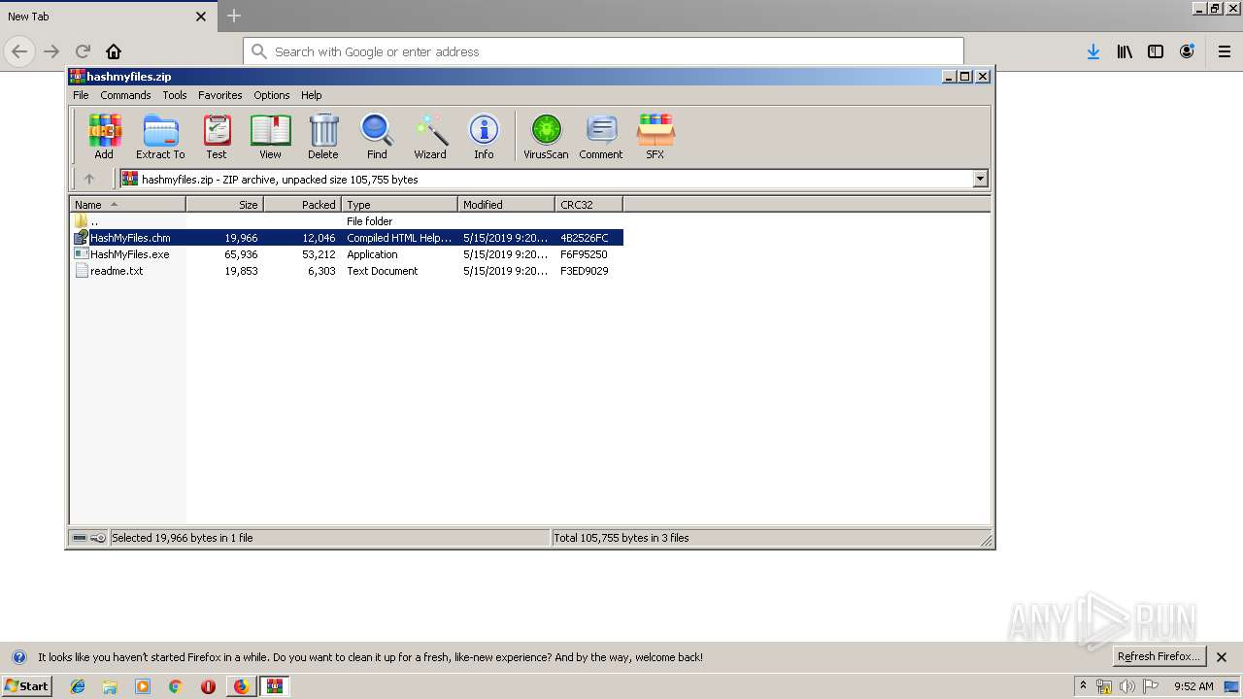Open Opera from the taskbar
The image size is (1243, 699).
[x=208, y=686]
